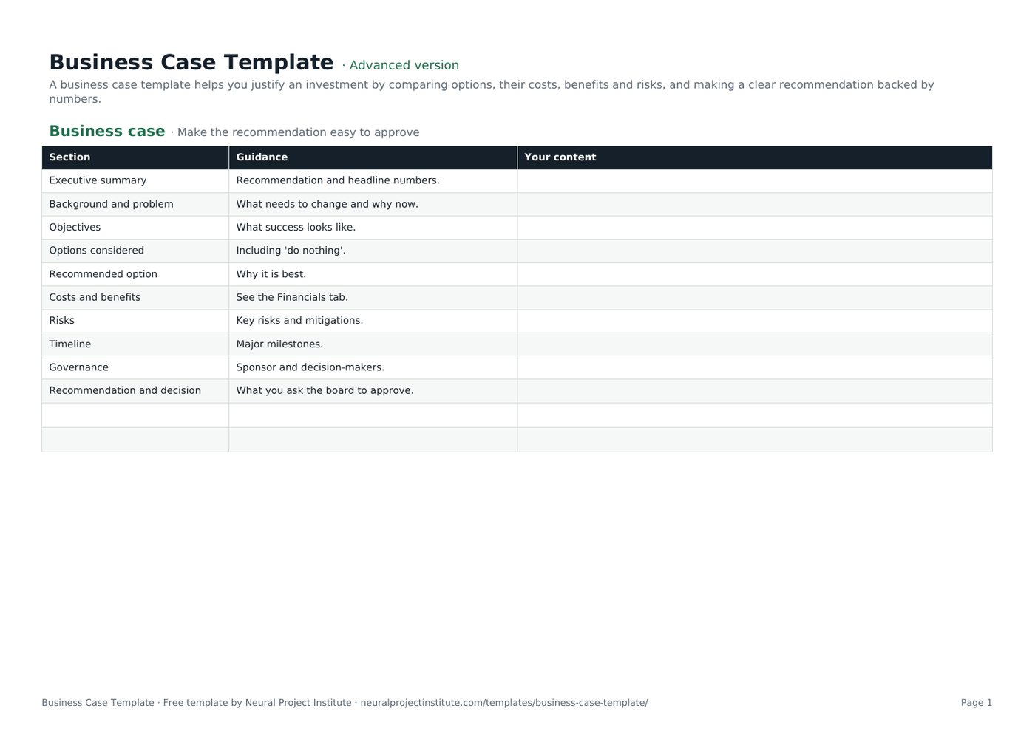Image resolution: width=1035 pixels, height=731 pixels.
Task: Click the 'Advanced version' subtitle text
Action: (404, 65)
